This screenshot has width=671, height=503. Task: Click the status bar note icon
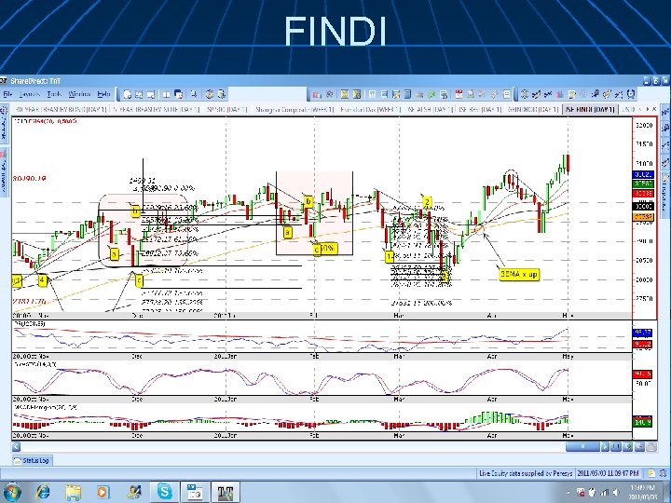[x=650, y=473]
